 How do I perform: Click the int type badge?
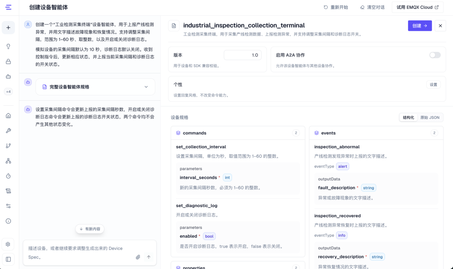click(227, 177)
